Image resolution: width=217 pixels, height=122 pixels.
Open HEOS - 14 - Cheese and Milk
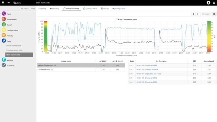coord(147,78)
